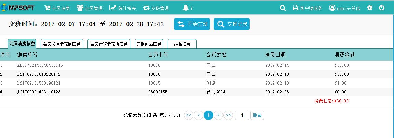Open the admin-总店 user account
The height and width of the screenshot is (138, 394).
click(344, 8)
